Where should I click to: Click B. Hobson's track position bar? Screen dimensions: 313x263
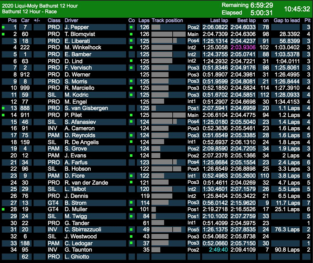(166, 169)
